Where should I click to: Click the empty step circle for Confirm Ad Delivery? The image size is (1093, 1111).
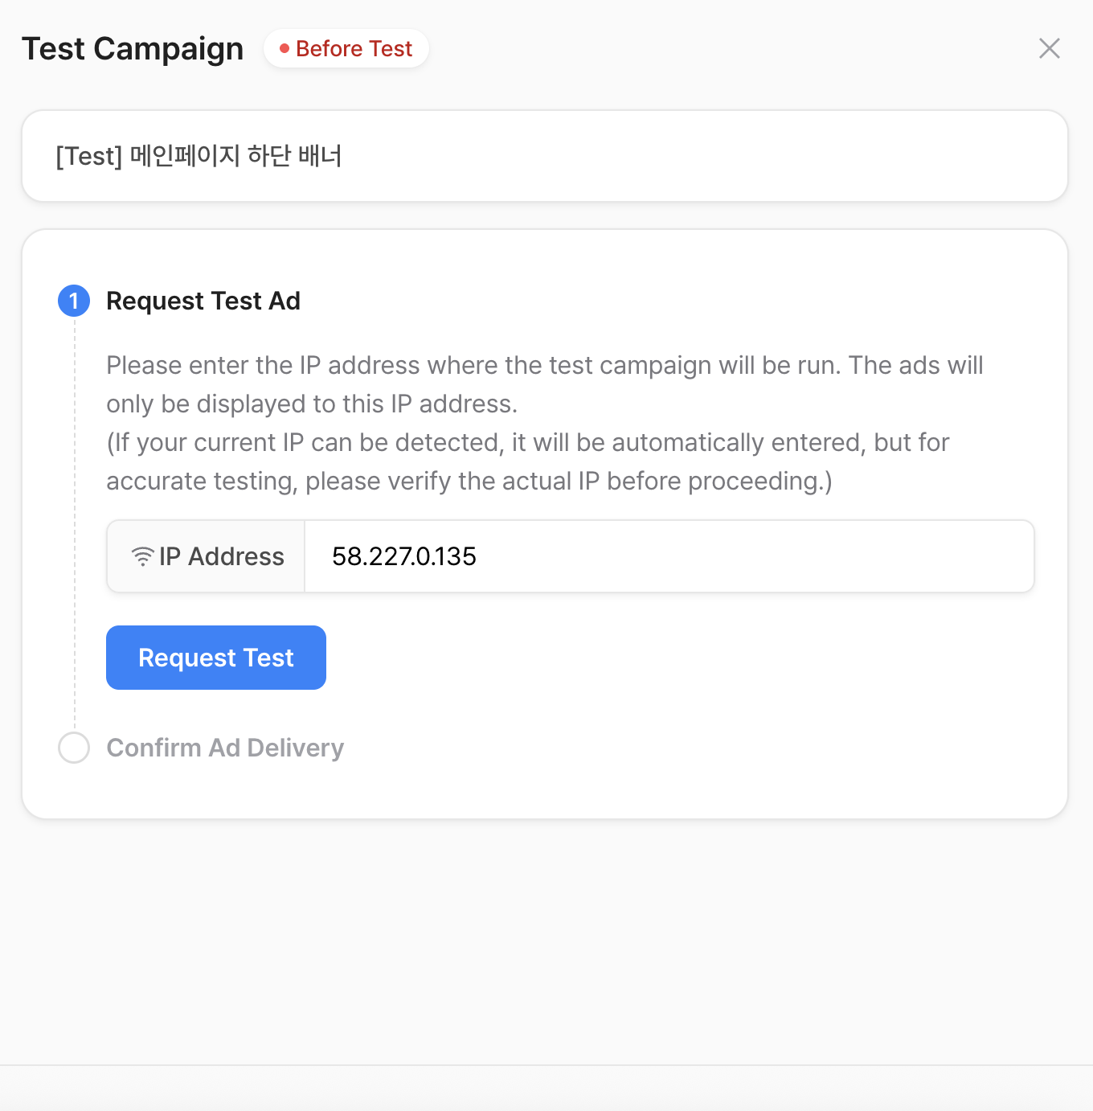click(x=74, y=748)
